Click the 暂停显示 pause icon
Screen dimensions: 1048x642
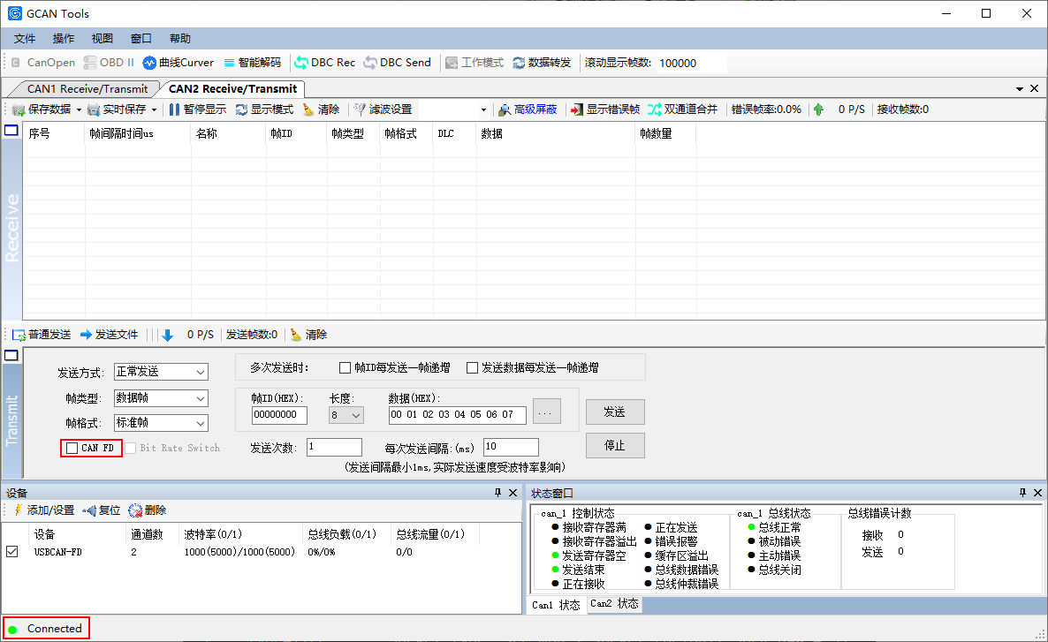pyautogui.click(x=174, y=110)
